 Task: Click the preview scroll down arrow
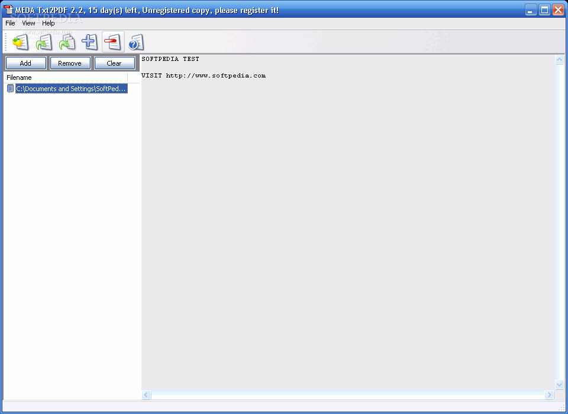tap(559, 384)
